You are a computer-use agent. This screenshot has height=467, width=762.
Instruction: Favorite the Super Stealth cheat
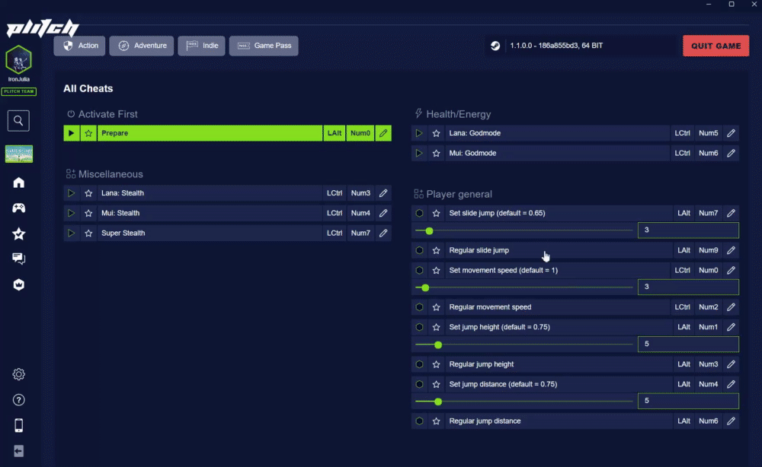pyautogui.click(x=88, y=233)
